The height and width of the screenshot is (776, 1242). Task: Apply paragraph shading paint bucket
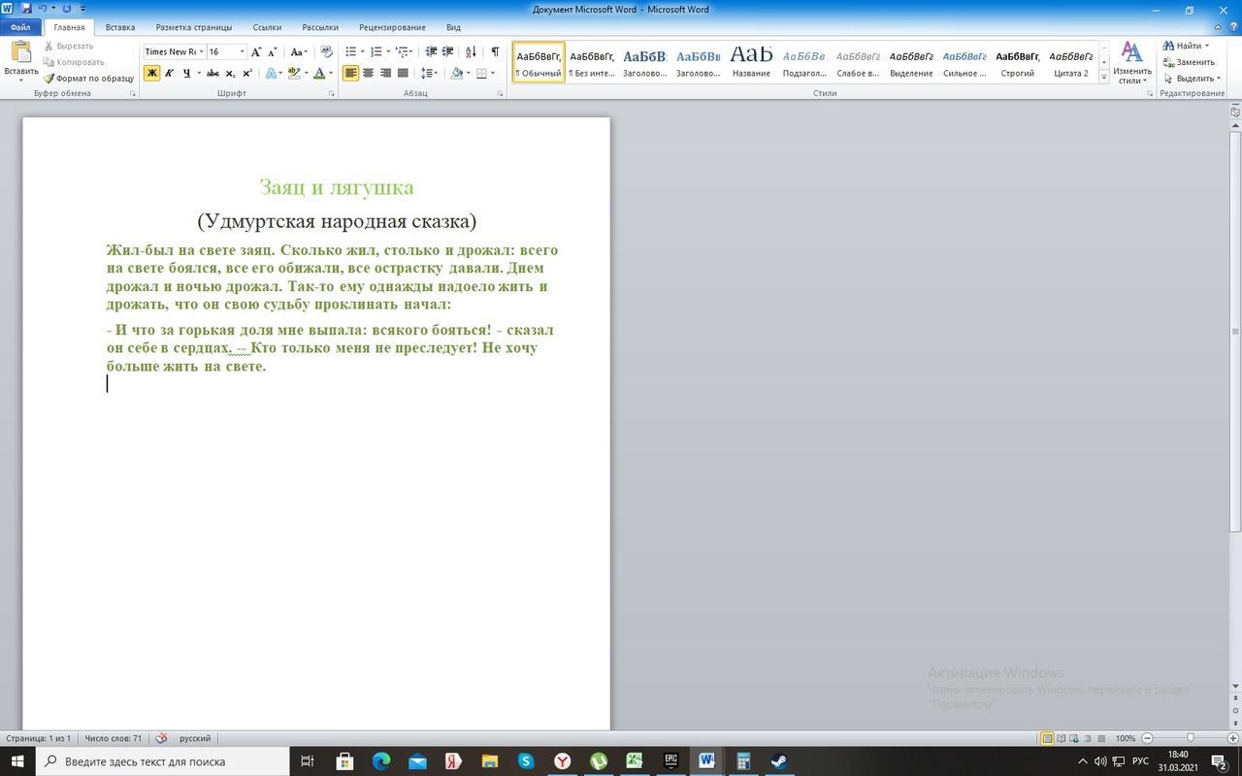tap(456, 74)
